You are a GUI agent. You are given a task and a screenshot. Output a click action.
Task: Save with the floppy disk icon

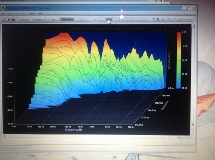click(13, 19)
